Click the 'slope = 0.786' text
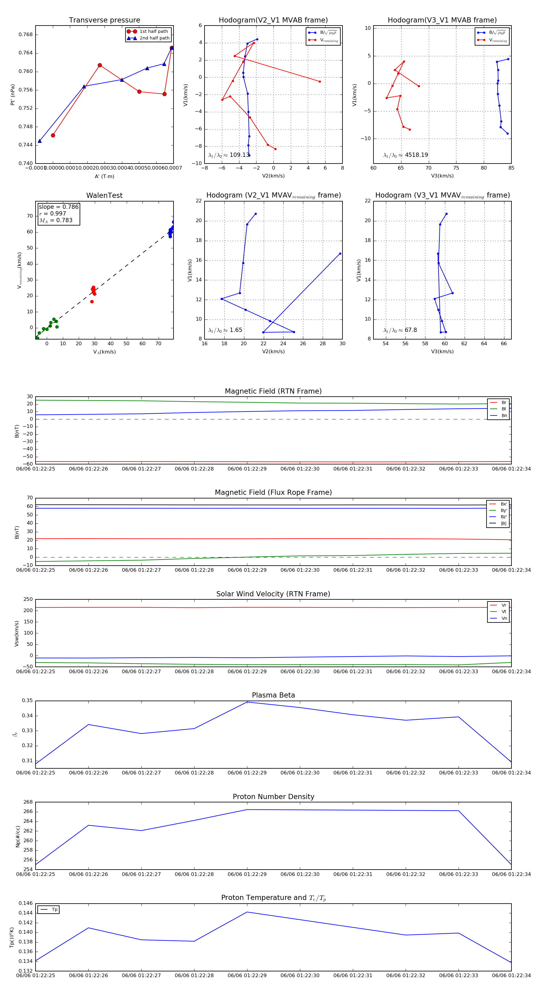Viewport: 547px width, 1003px height. pos(58,207)
